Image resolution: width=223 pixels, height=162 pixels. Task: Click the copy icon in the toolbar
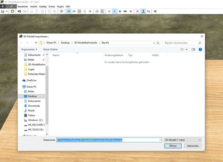tap(37, 11)
